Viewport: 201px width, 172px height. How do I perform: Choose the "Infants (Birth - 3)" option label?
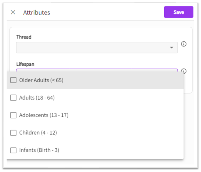[x=39, y=150]
